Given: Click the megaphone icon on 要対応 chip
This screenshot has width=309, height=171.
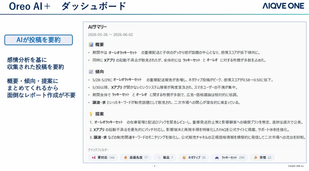Looking at the screenshot, I should 94,157.
